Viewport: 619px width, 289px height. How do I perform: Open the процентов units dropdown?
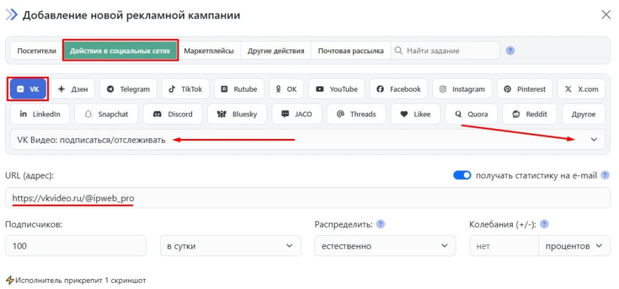[573, 246]
